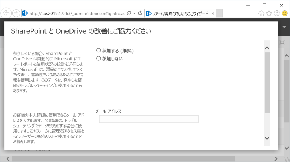Screen dimensions: 290x162
Task: Select the 参加しない radio button
Action: click(x=98, y=58)
